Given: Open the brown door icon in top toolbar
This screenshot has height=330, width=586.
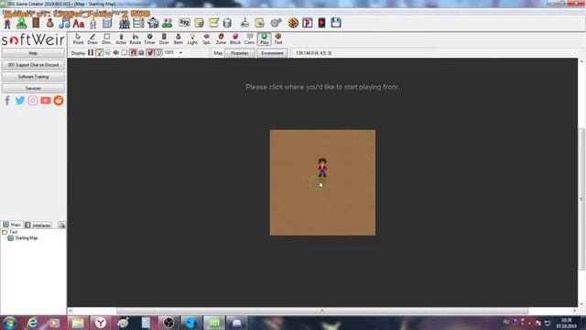Looking at the screenshot, I should point(36,23).
